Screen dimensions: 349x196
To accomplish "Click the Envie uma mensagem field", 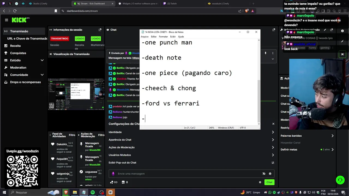I will (x=188, y=174).
